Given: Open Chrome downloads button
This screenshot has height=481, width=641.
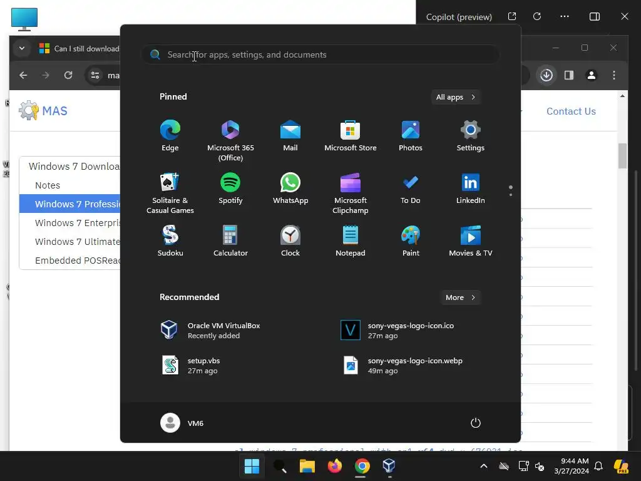Looking at the screenshot, I should pos(546,75).
